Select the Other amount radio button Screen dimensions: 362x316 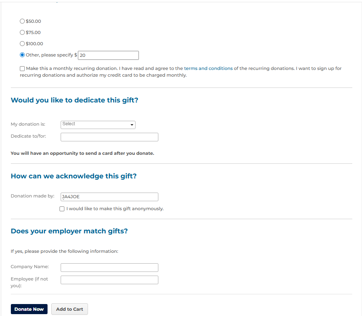click(22, 55)
